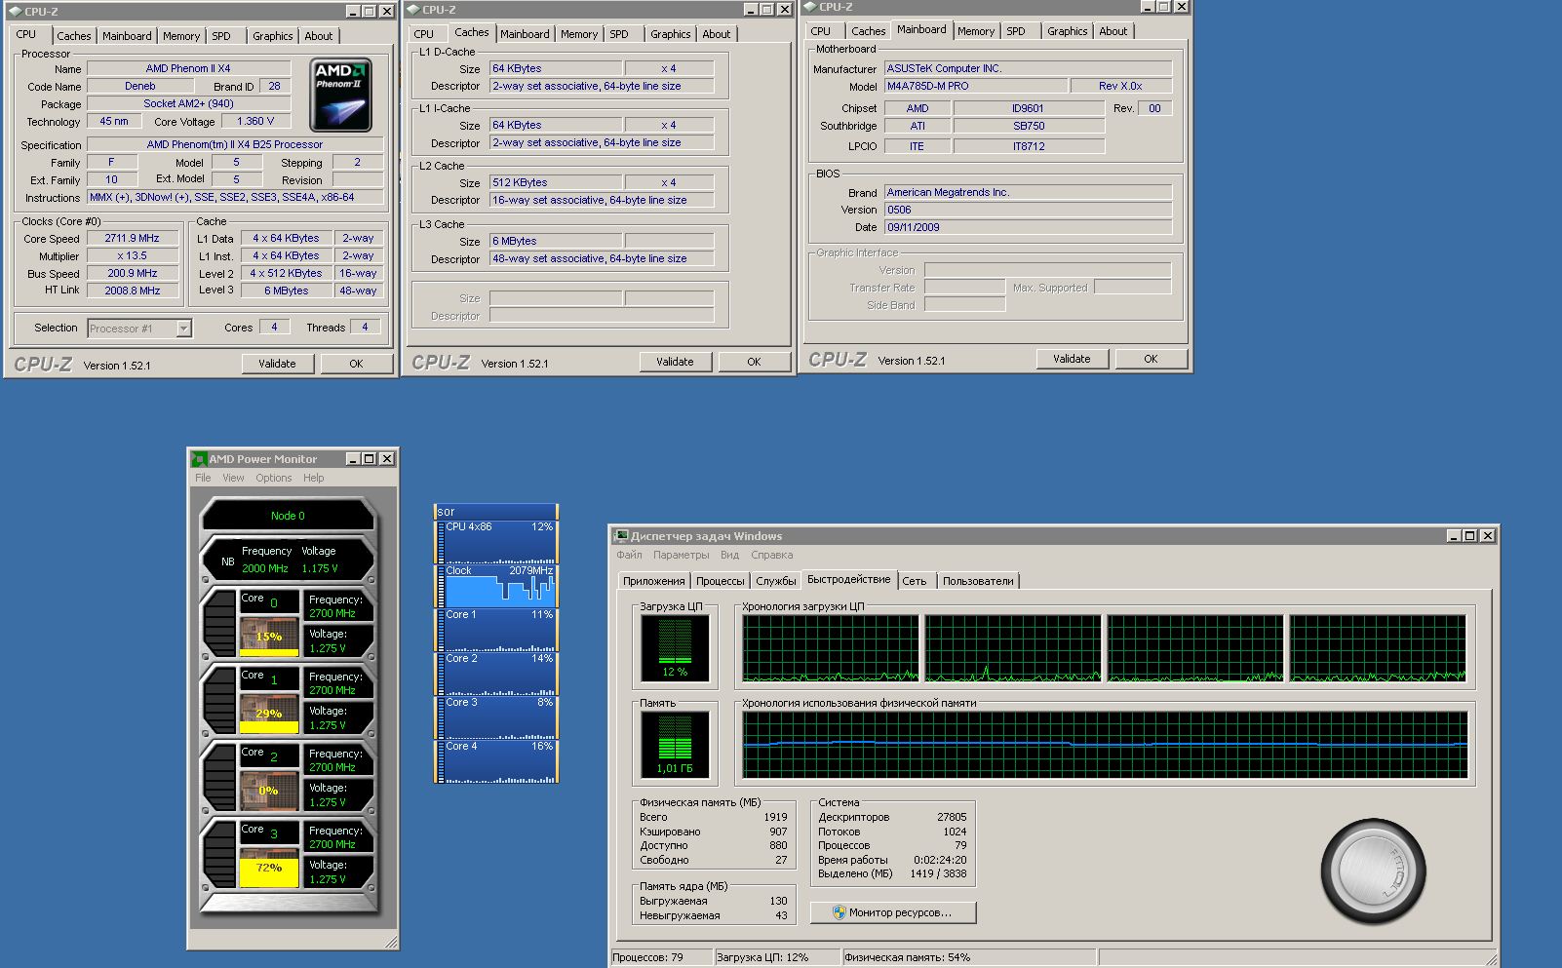The height and width of the screenshot is (968, 1562).
Task: Open the Процессы tab in Task Manager
Action: coord(721,581)
